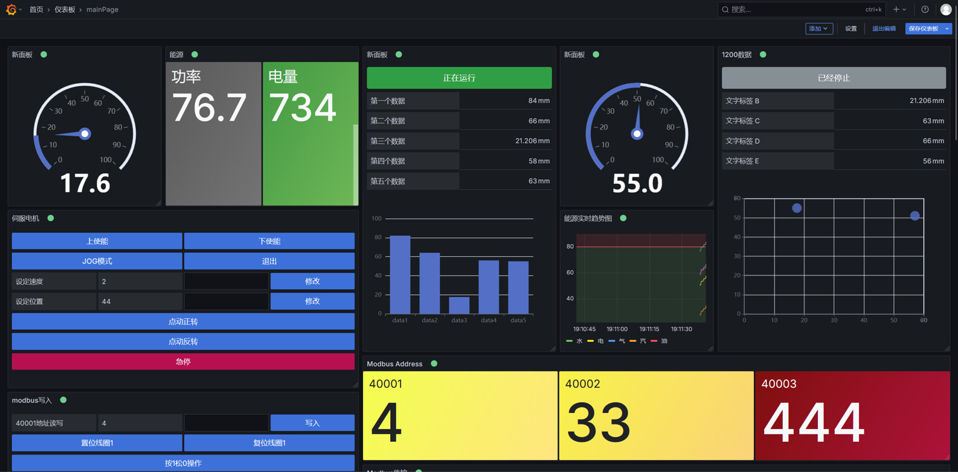Viewport: 958px width, 472px height.
Task: Click the 功率 stat tile showing 76.7
Action: (x=213, y=134)
